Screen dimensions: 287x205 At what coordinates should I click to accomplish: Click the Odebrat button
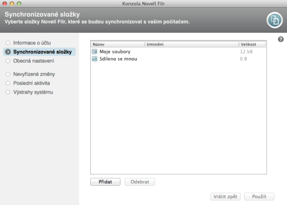coord(140,182)
